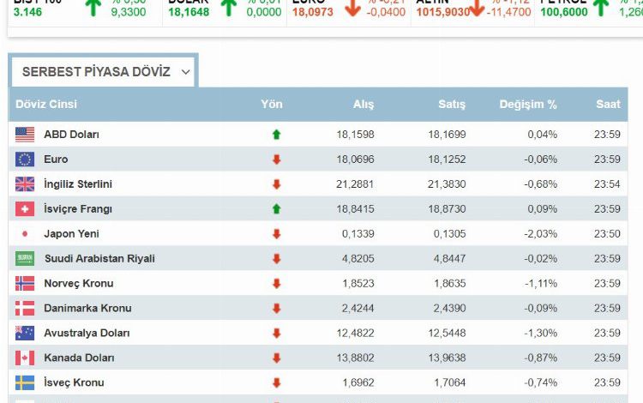Open the Avustralya Doları link
The height and width of the screenshot is (403, 643).
pyautogui.click(x=87, y=333)
